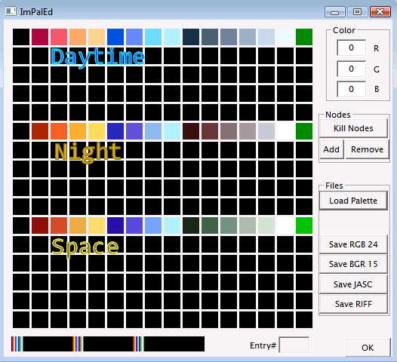Click the palette gradient preview strip
This screenshot has height=362, width=397.
108,344
